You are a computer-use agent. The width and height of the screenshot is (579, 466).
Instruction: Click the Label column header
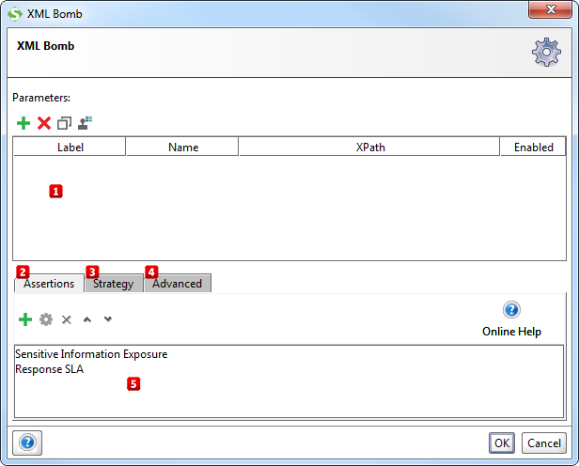click(x=70, y=148)
